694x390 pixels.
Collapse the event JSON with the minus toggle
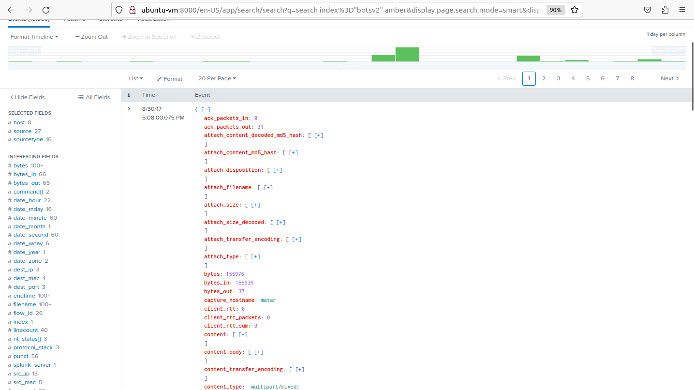[205, 109]
